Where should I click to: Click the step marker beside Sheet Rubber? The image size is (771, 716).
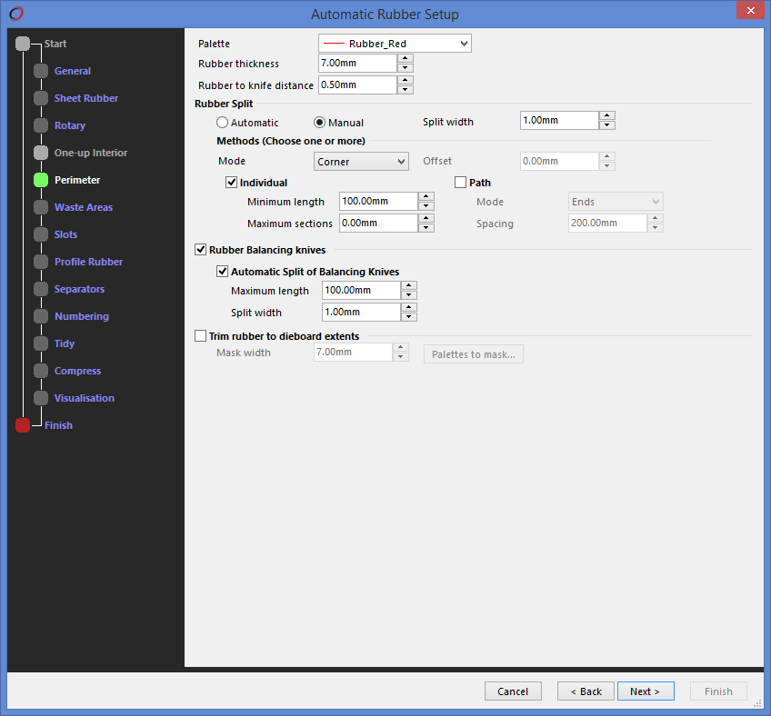click(41, 98)
